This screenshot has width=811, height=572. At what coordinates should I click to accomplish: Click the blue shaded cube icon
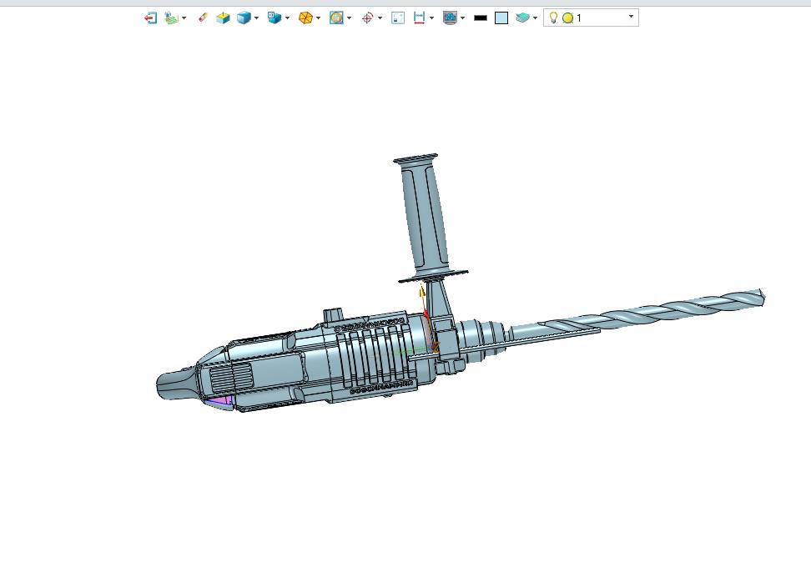(x=244, y=18)
